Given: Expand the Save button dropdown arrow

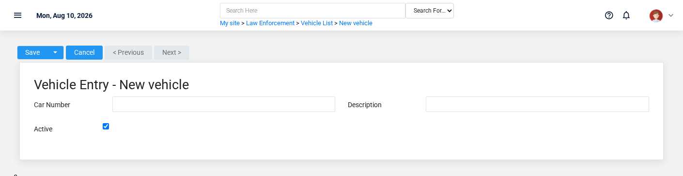Looking at the screenshot, I should [x=55, y=52].
